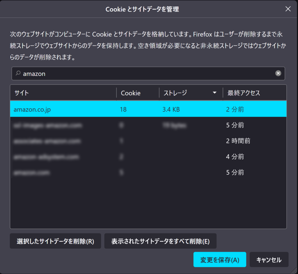Image resolution: width=298 pixels, height=274 pixels.
Task: Click the 3.4 KB storage value
Action: pyautogui.click(x=171, y=109)
